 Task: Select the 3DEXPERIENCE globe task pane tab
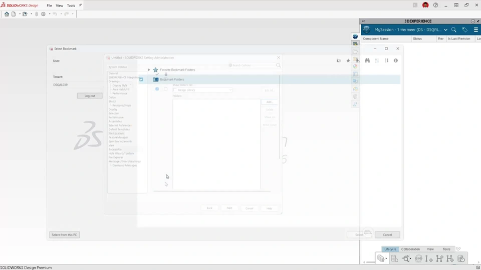coord(355,36)
